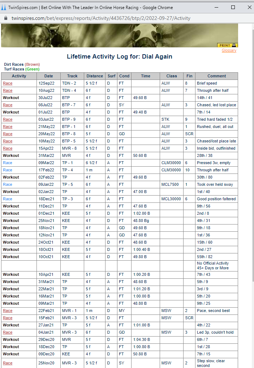This screenshot has width=254, height=368.
Task: Click the '55th / 82' workout rank
Action: [x=205, y=257]
